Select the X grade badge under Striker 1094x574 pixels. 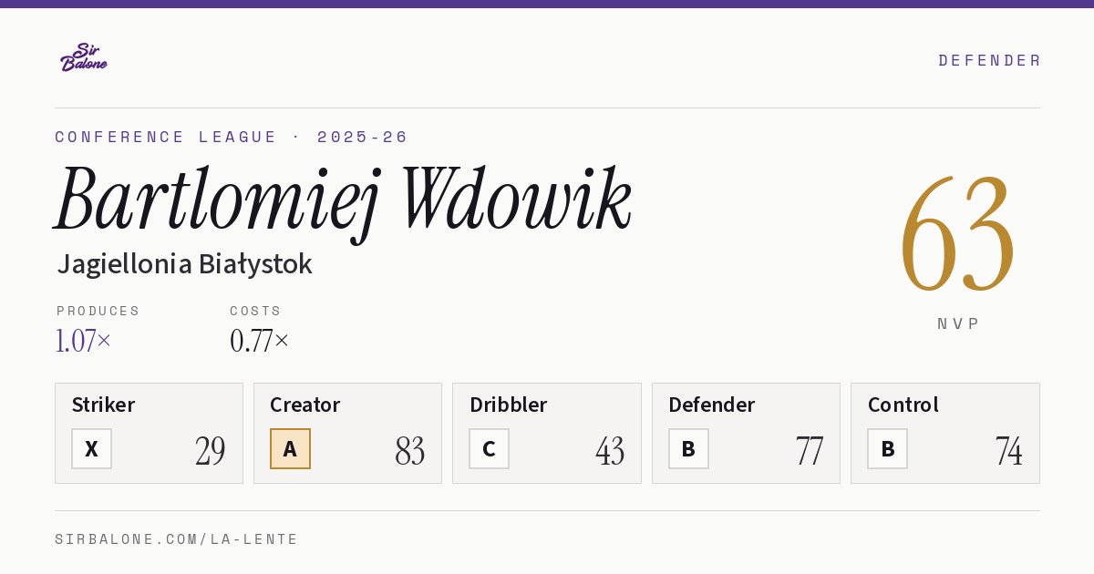(91, 449)
